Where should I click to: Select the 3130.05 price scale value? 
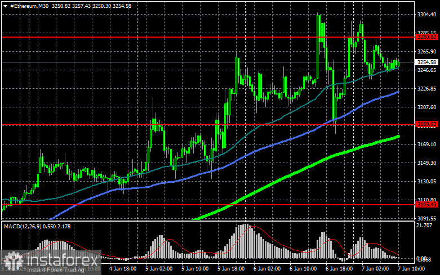click(x=426, y=181)
